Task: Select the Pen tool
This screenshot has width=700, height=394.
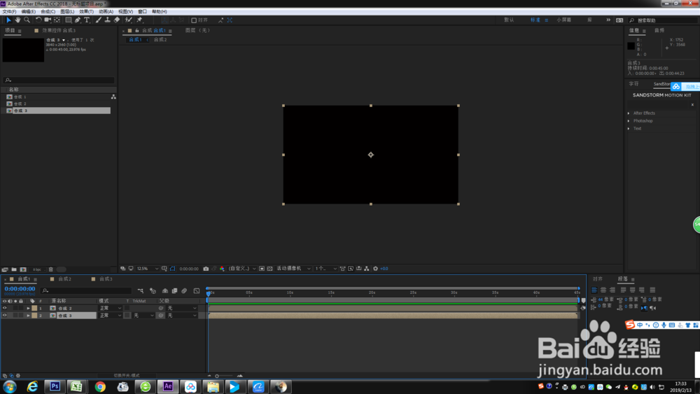Action: [x=78, y=20]
